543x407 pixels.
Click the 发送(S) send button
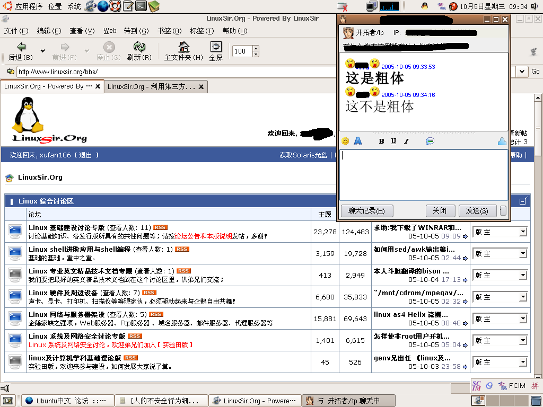pyautogui.click(x=477, y=210)
